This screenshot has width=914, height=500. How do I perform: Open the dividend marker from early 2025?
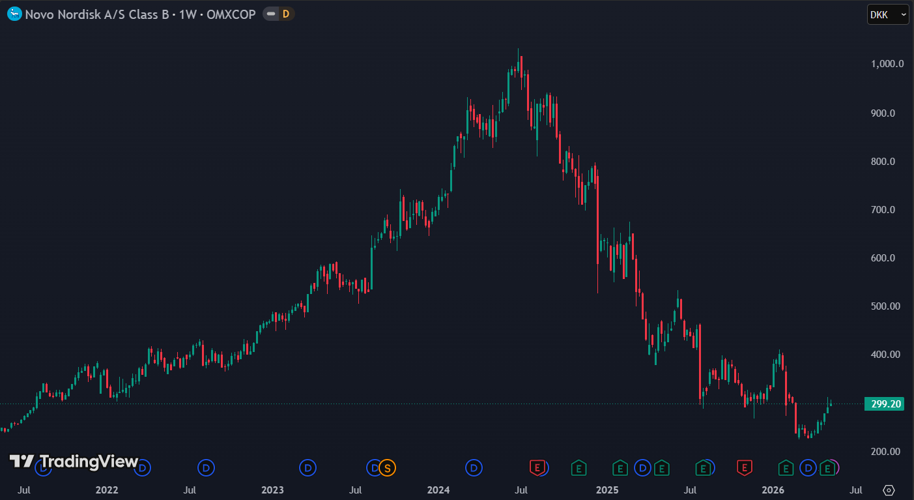642,467
